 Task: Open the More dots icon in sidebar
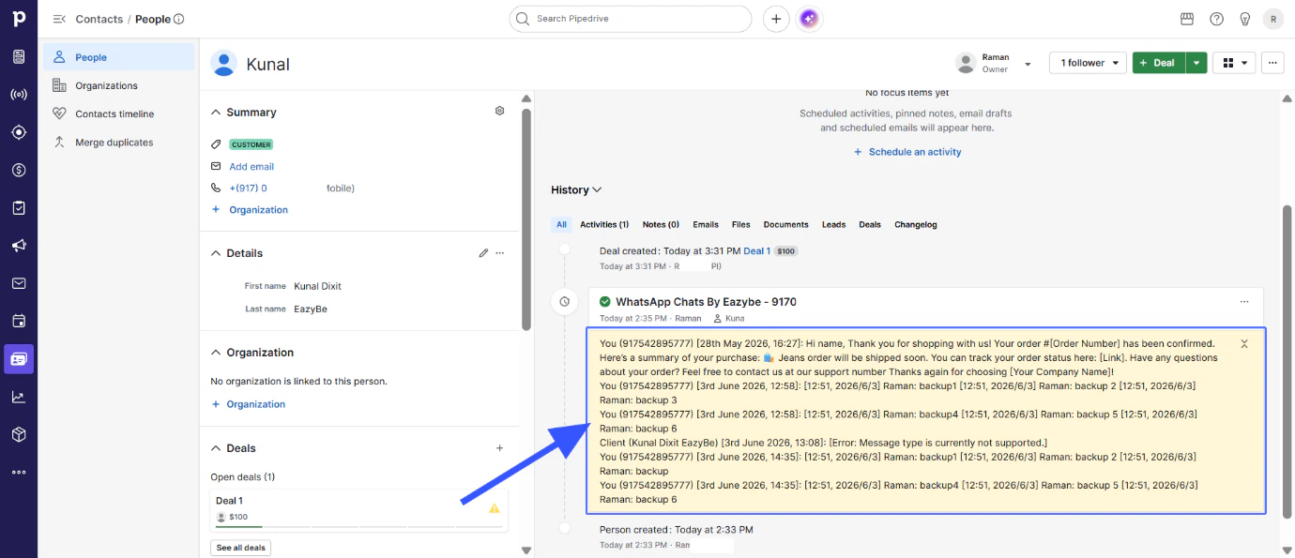pos(19,472)
